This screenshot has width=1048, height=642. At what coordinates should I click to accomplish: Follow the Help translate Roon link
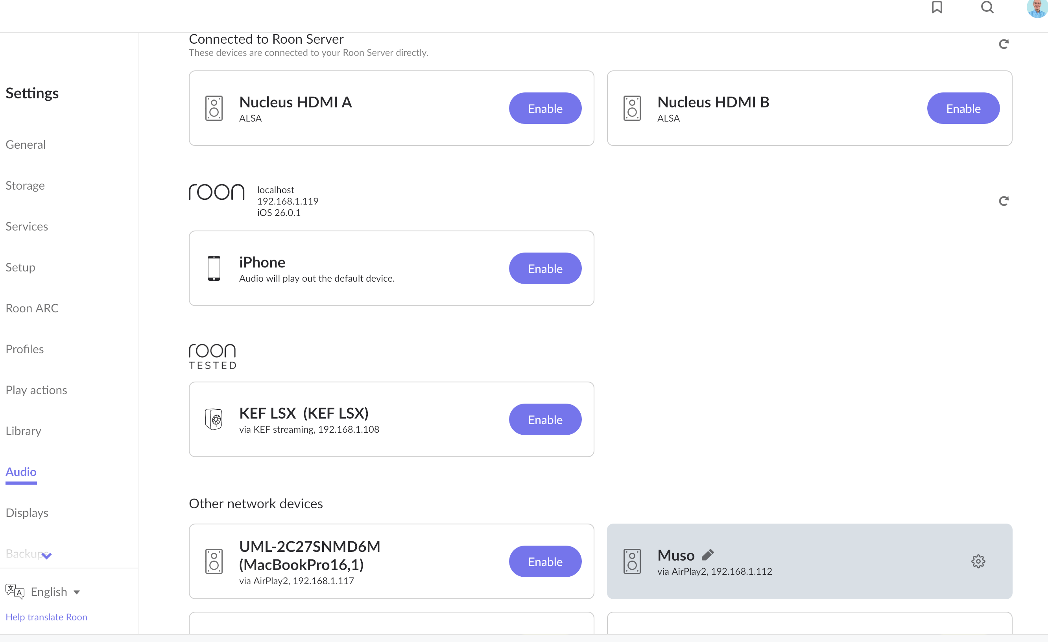click(x=46, y=617)
